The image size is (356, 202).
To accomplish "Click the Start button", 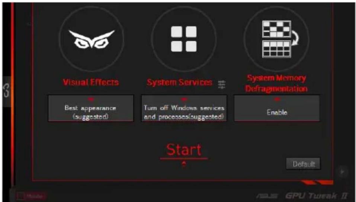I will (x=184, y=150).
